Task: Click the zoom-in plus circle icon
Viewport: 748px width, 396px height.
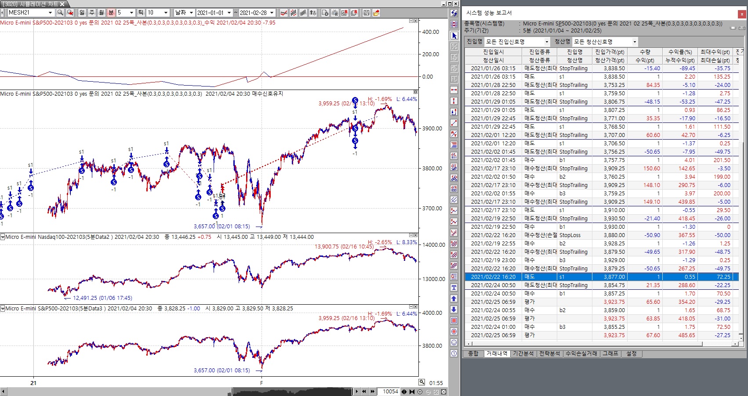Action: tap(420, 392)
